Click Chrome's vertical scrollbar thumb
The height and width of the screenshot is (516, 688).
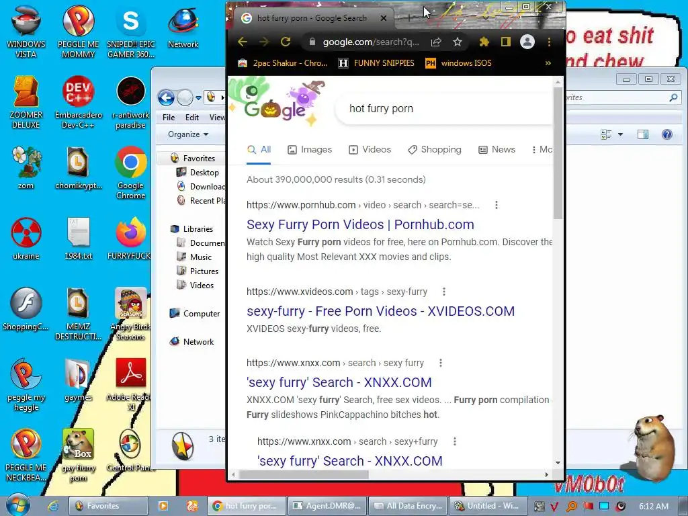pyautogui.click(x=558, y=154)
